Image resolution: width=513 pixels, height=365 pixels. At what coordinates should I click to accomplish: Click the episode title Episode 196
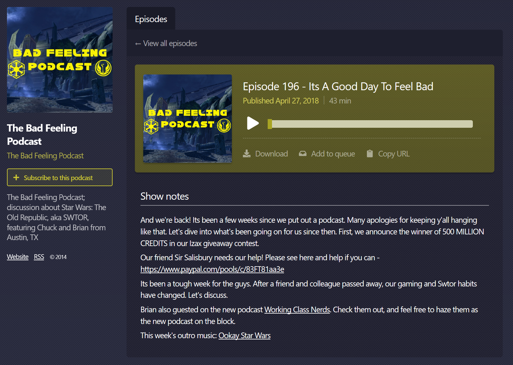(338, 86)
